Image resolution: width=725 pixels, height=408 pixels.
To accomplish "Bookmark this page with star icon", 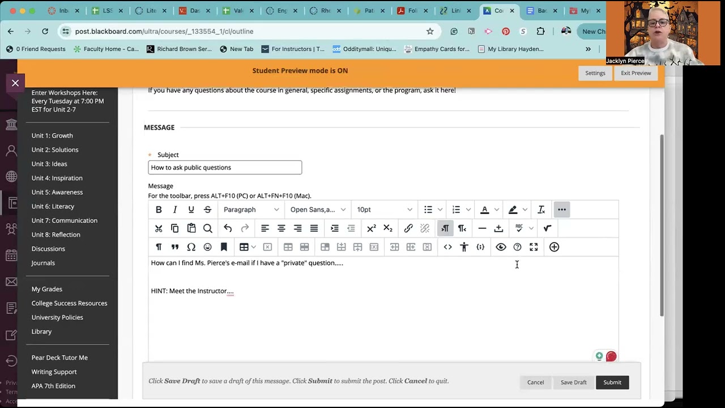I will click(x=430, y=31).
